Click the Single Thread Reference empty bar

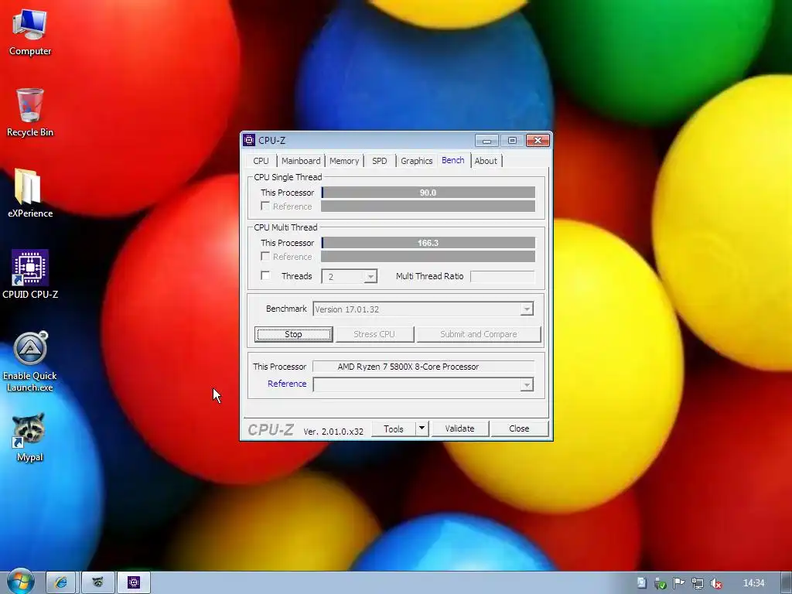[428, 206]
